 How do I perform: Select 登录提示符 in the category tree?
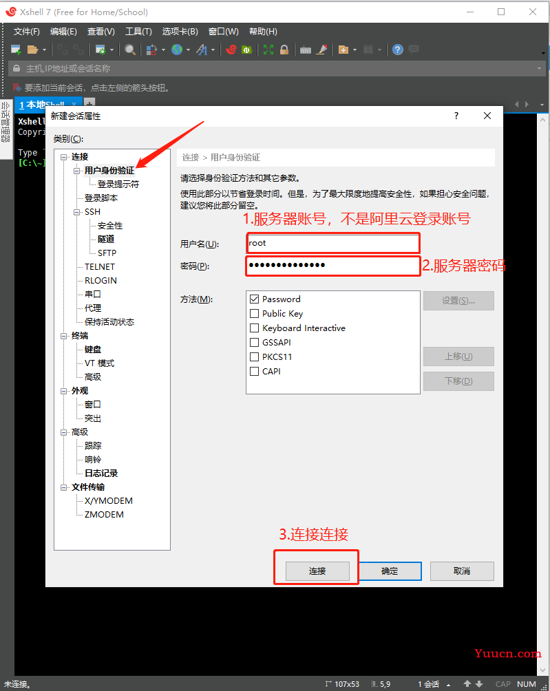[118, 184]
